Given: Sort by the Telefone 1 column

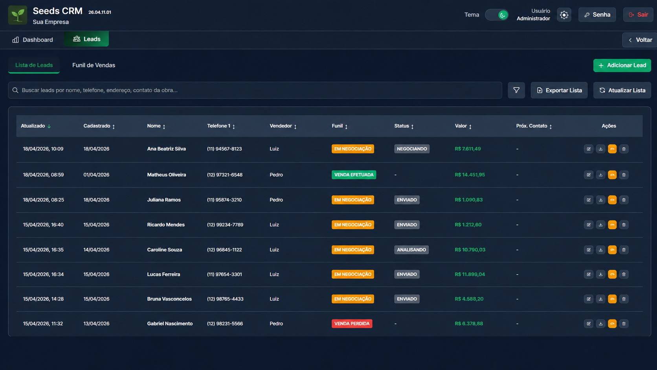Looking at the screenshot, I should coord(221,126).
